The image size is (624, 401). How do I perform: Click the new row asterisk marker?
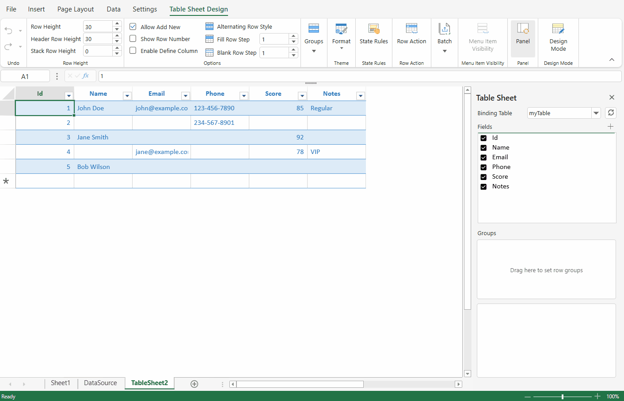[6, 181]
